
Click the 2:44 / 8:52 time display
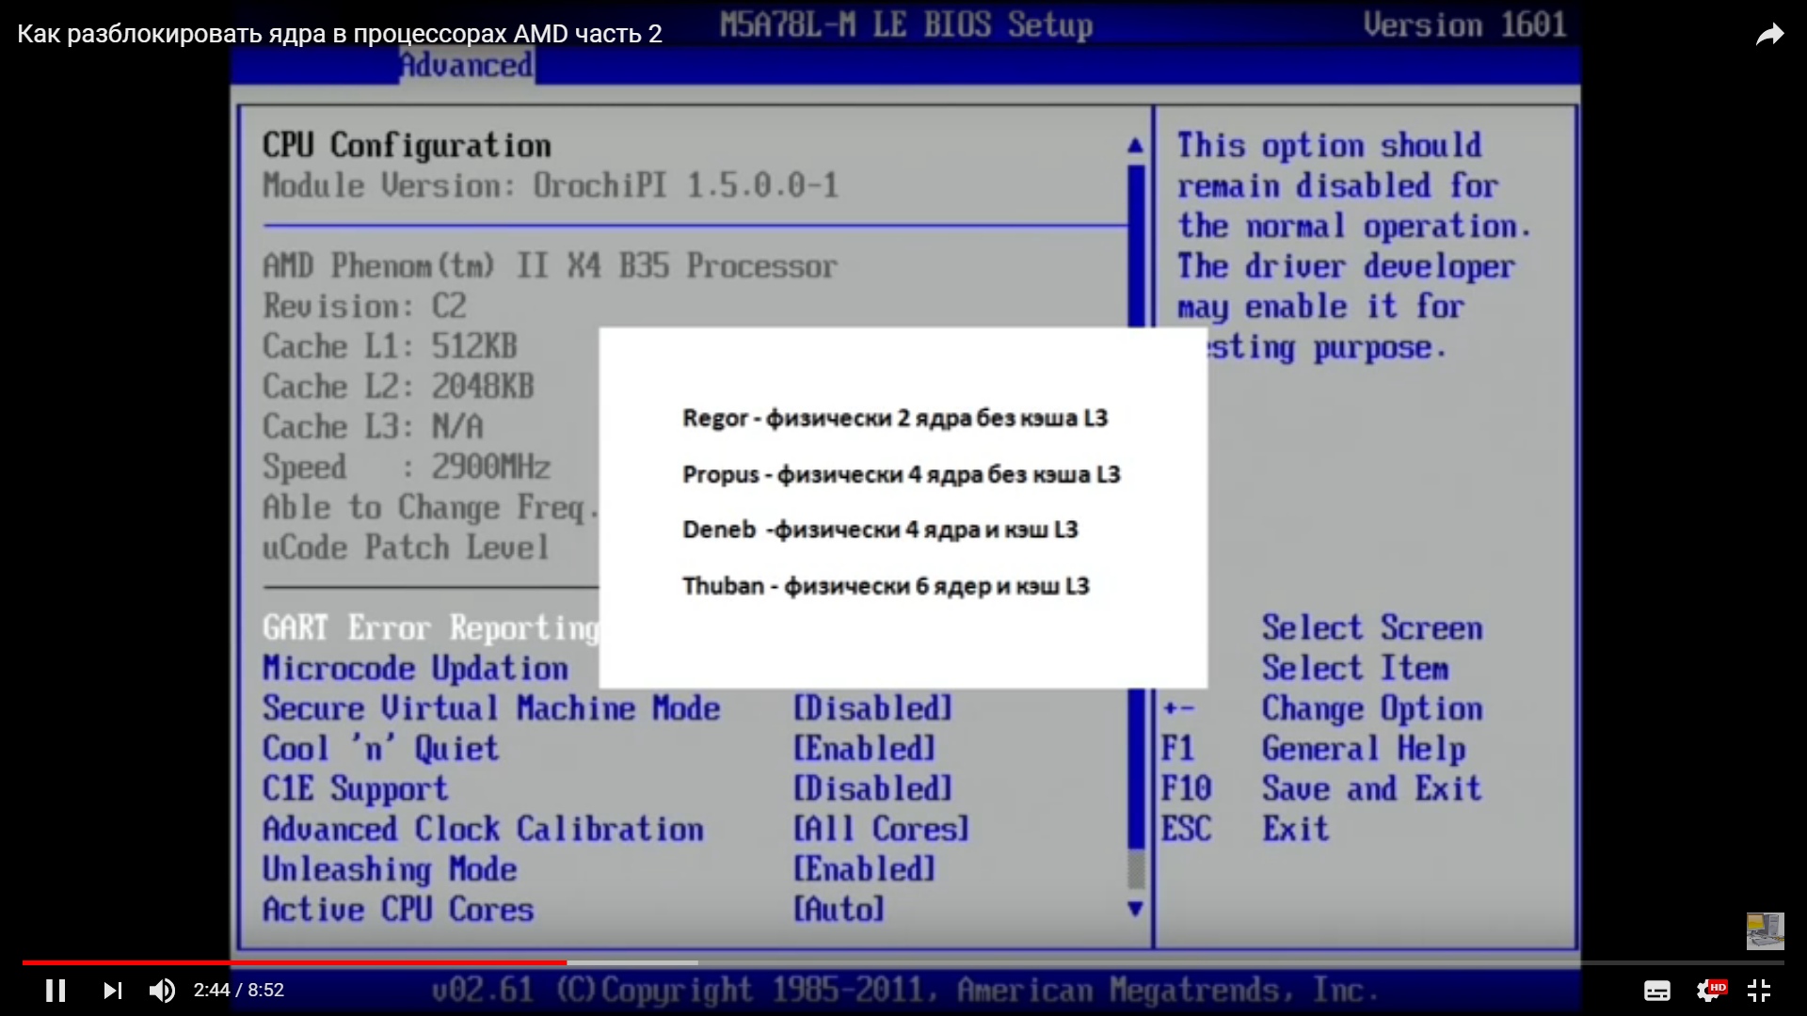point(238,990)
